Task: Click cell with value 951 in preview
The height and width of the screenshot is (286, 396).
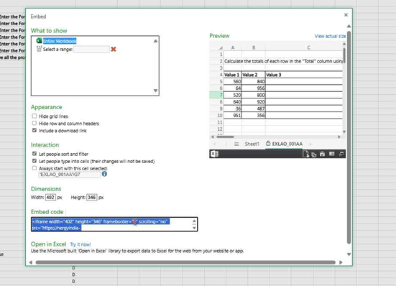Action: pyautogui.click(x=233, y=116)
